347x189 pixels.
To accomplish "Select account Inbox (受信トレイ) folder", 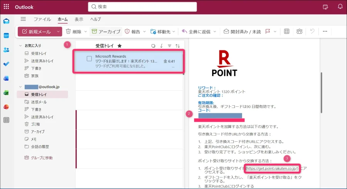I will click(42, 94).
